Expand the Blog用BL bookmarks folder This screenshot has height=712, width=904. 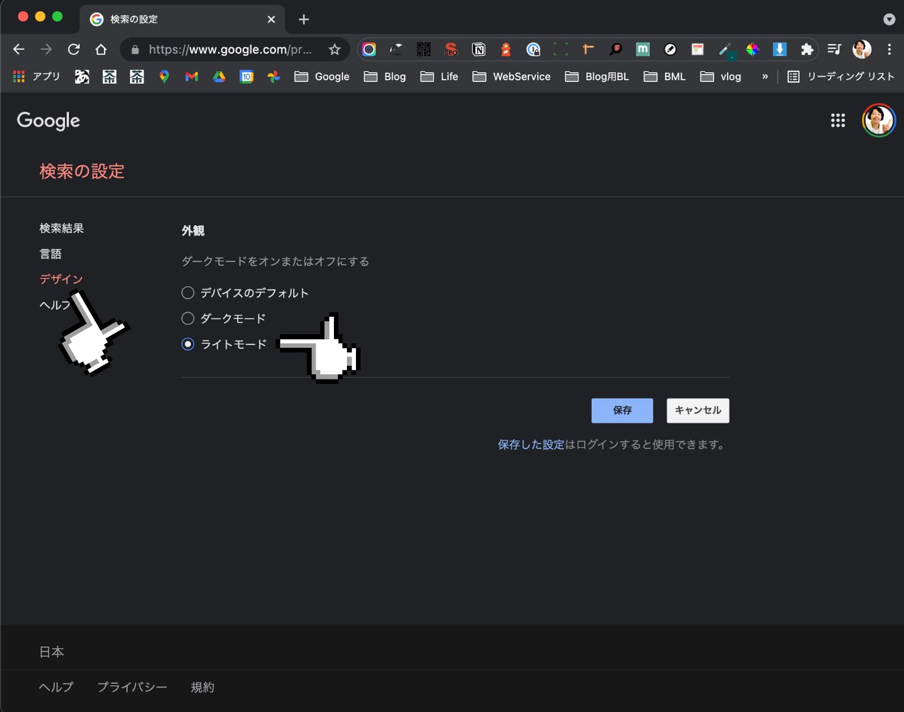click(x=597, y=76)
